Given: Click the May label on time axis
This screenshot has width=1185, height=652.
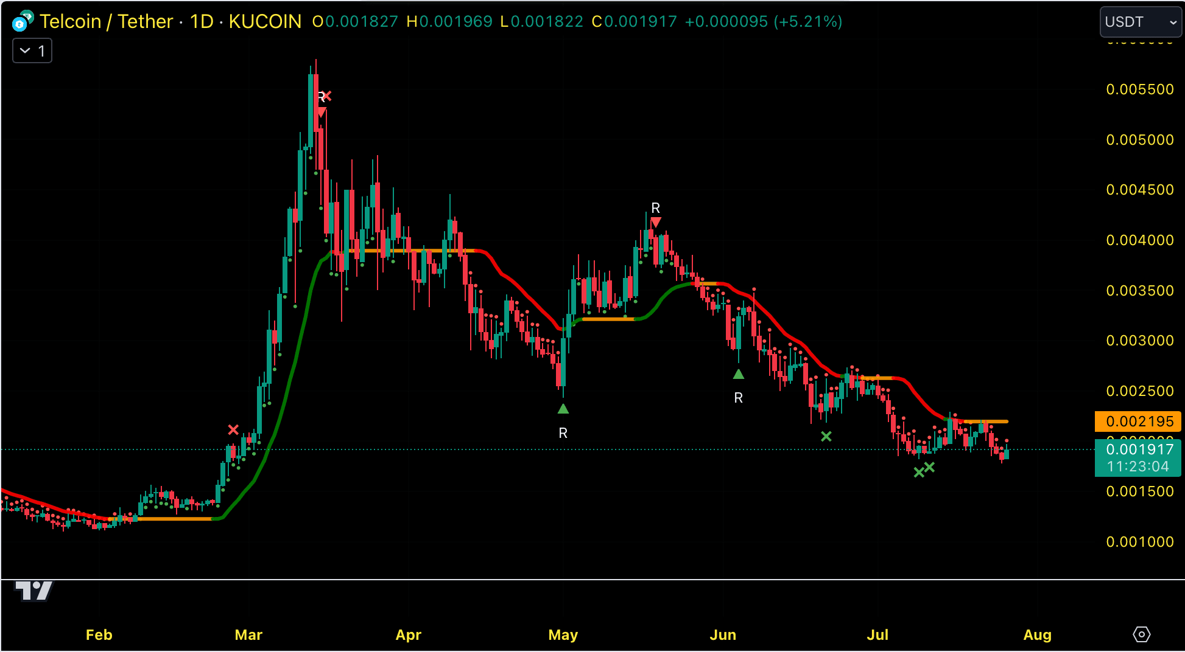Looking at the screenshot, I should [563, 635].
